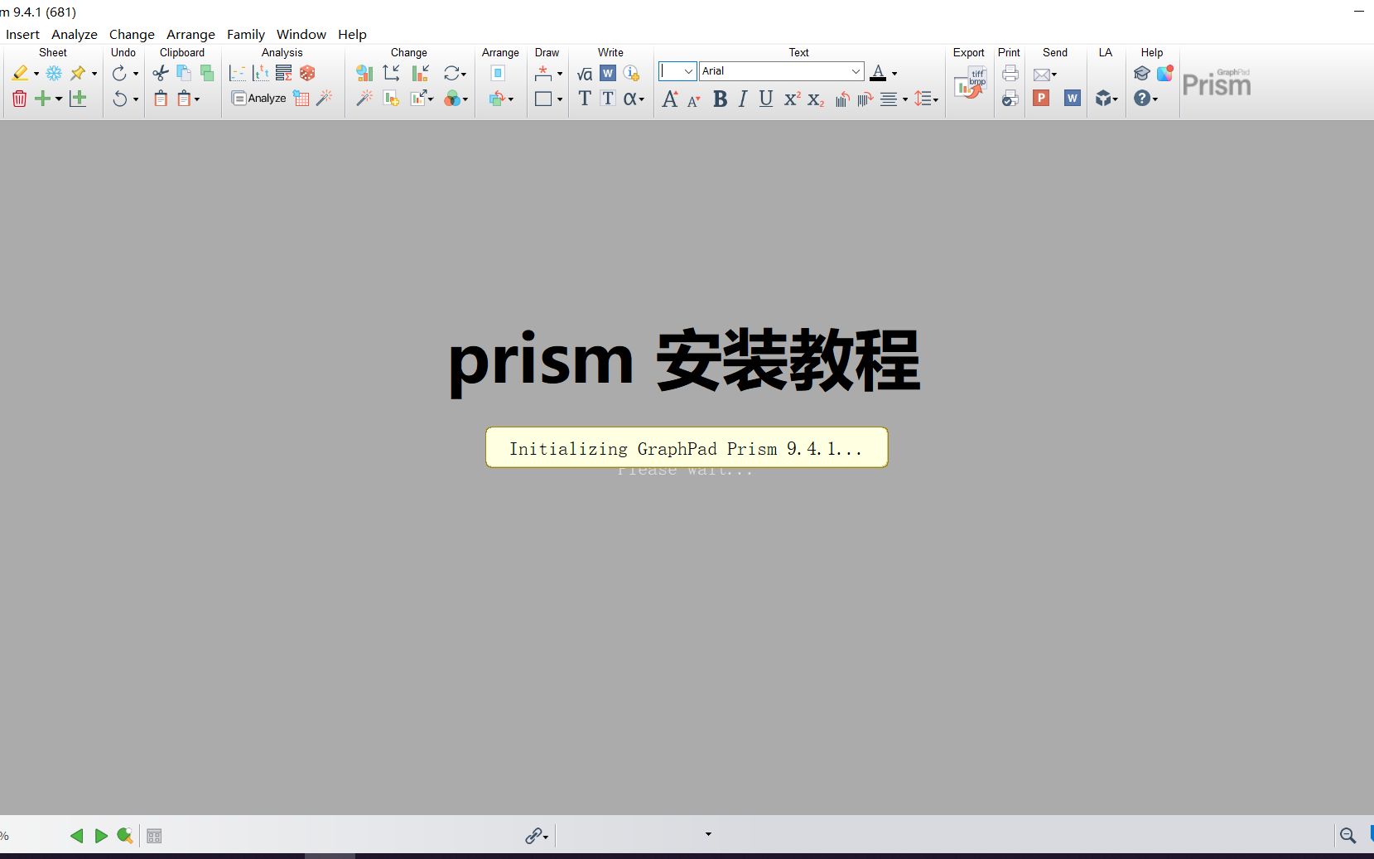1374x859 pixels.
Task: Click the magic wand in Analysis group
Action: (x=324, y=98)
